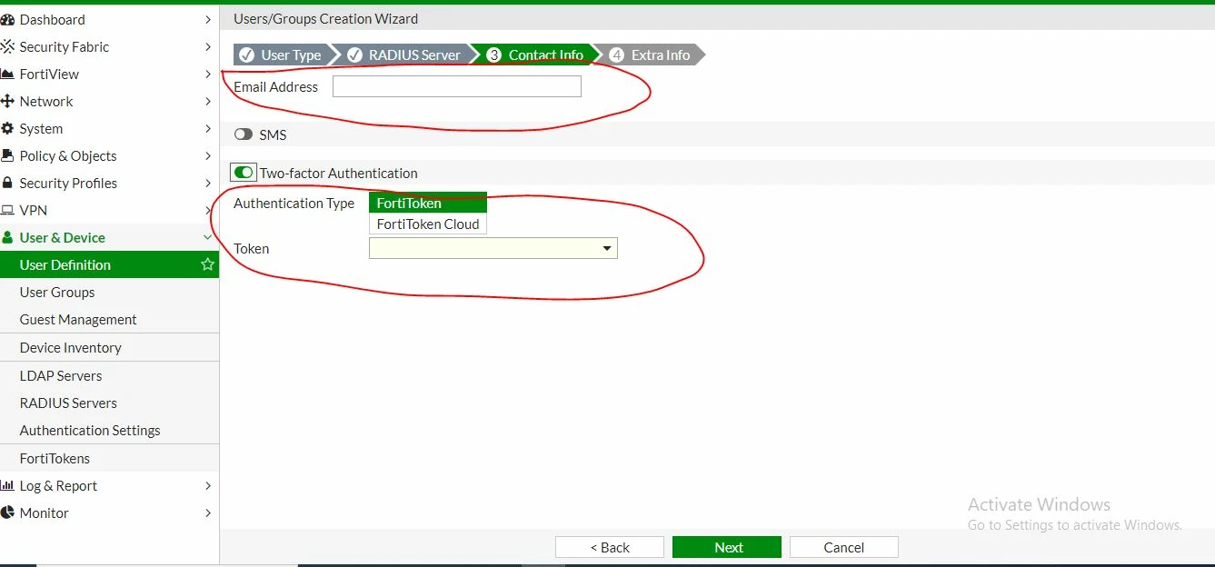Click the RADIUS Server step checkmark icon
Image resolution: width=1215 pixels, height=567 pixels.
[354, 55]
